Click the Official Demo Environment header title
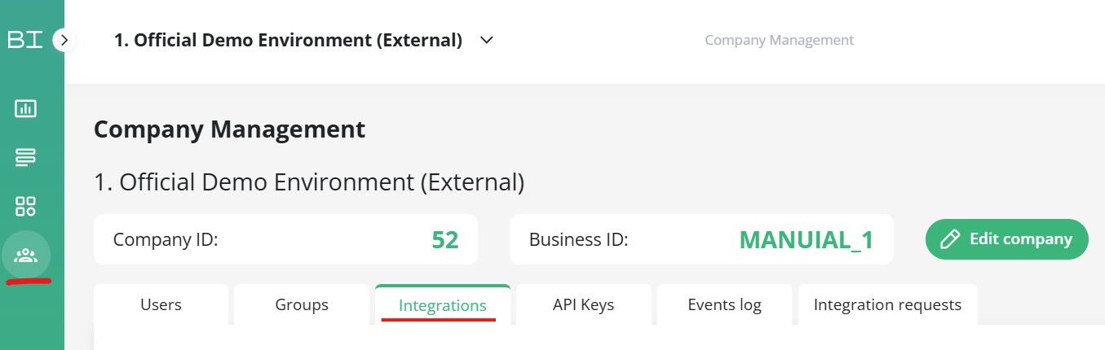Screen dimensions: 1105x350 [x=288, y=40]
